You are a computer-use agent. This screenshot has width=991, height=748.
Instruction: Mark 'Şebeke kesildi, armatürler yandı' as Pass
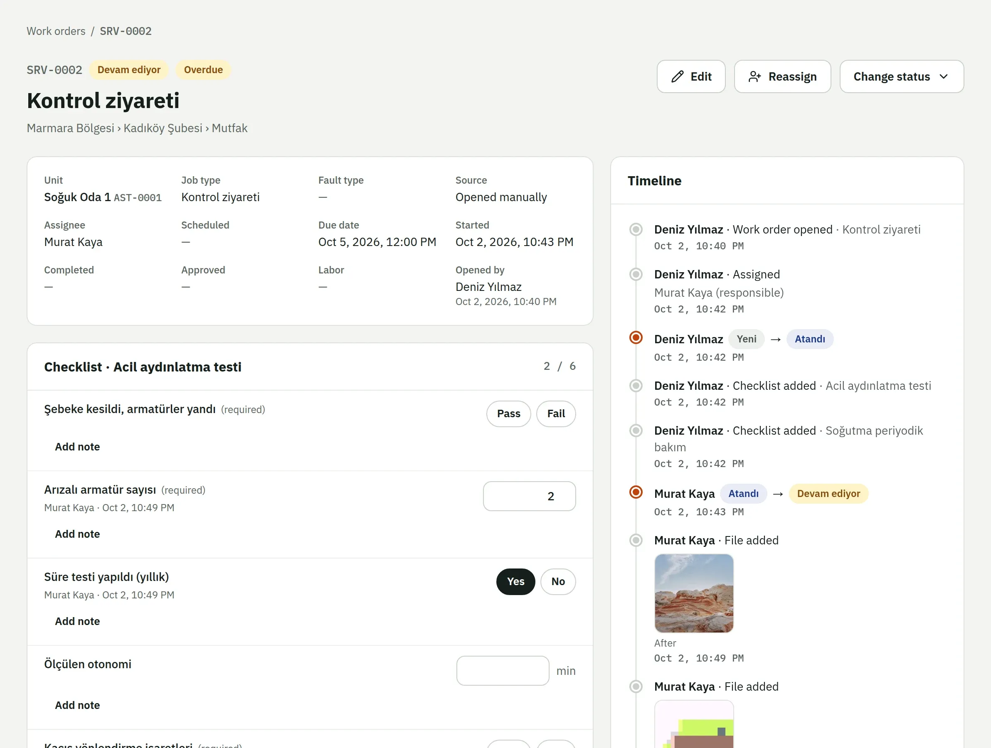[x=508, y=413]
